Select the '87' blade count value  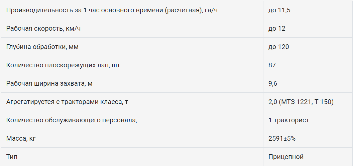click(272, 65)
